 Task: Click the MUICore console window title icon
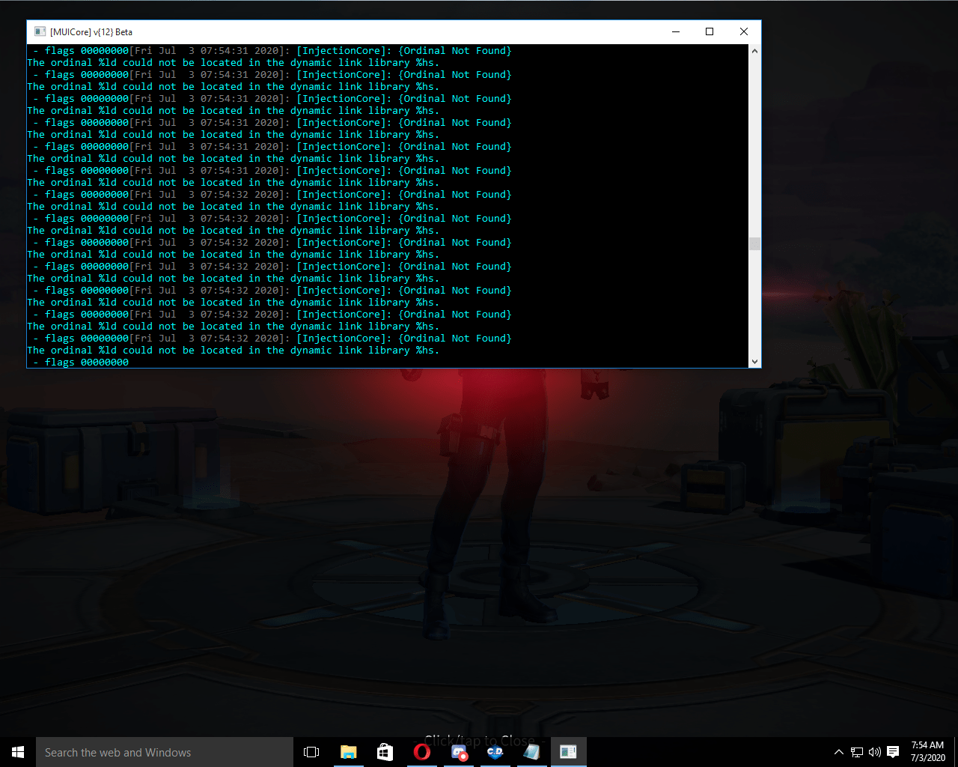(x=40, y=31)
